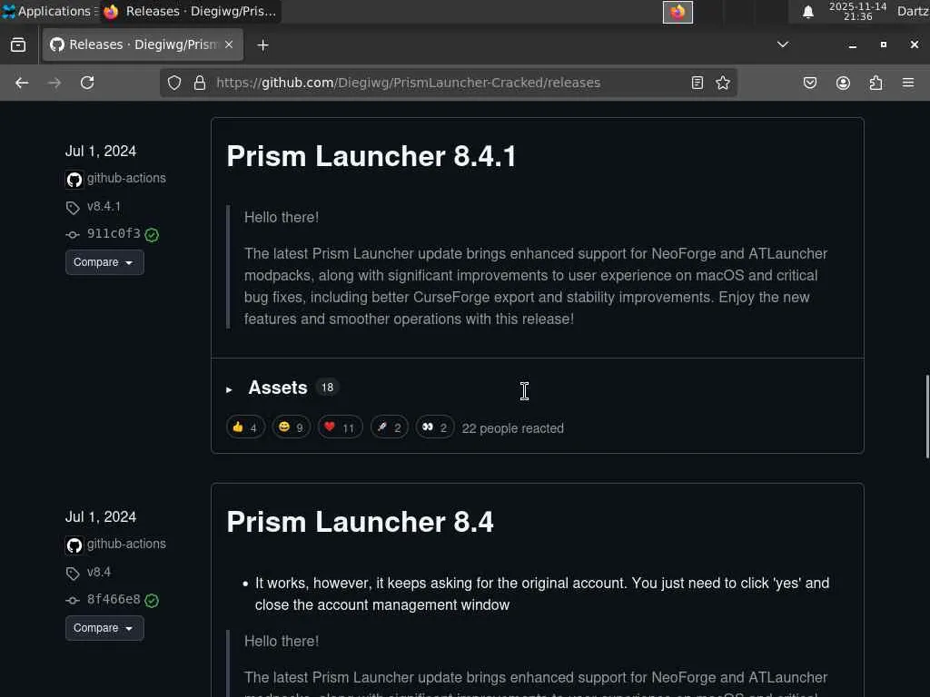Focus the GitHub URL address bar
Screen dimensions: 930x697
[x=449, y=83]
